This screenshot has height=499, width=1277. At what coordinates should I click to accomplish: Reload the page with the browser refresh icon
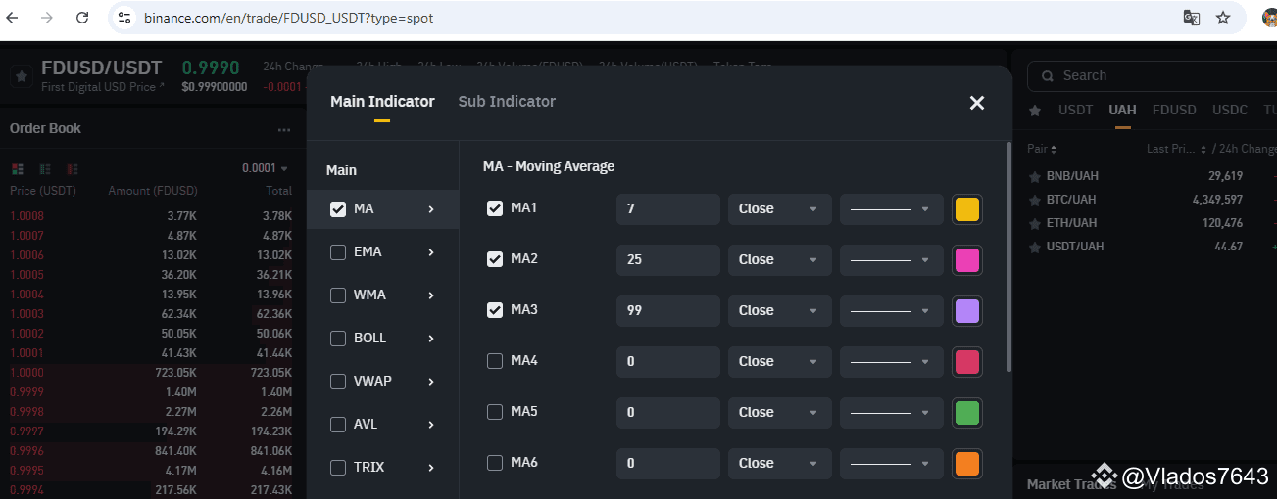pos(82,18)
